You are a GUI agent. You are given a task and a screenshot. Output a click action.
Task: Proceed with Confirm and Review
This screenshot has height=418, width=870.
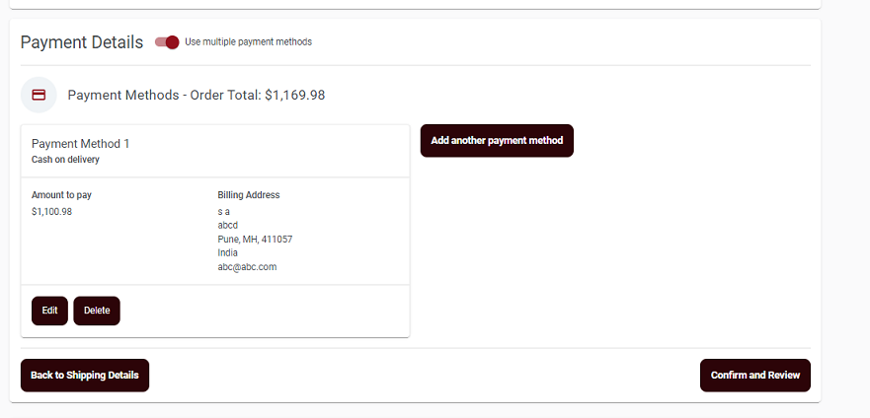coord(755,376)
